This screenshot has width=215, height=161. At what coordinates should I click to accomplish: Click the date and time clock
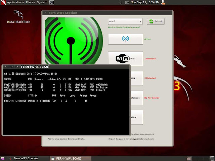[145, 2]
